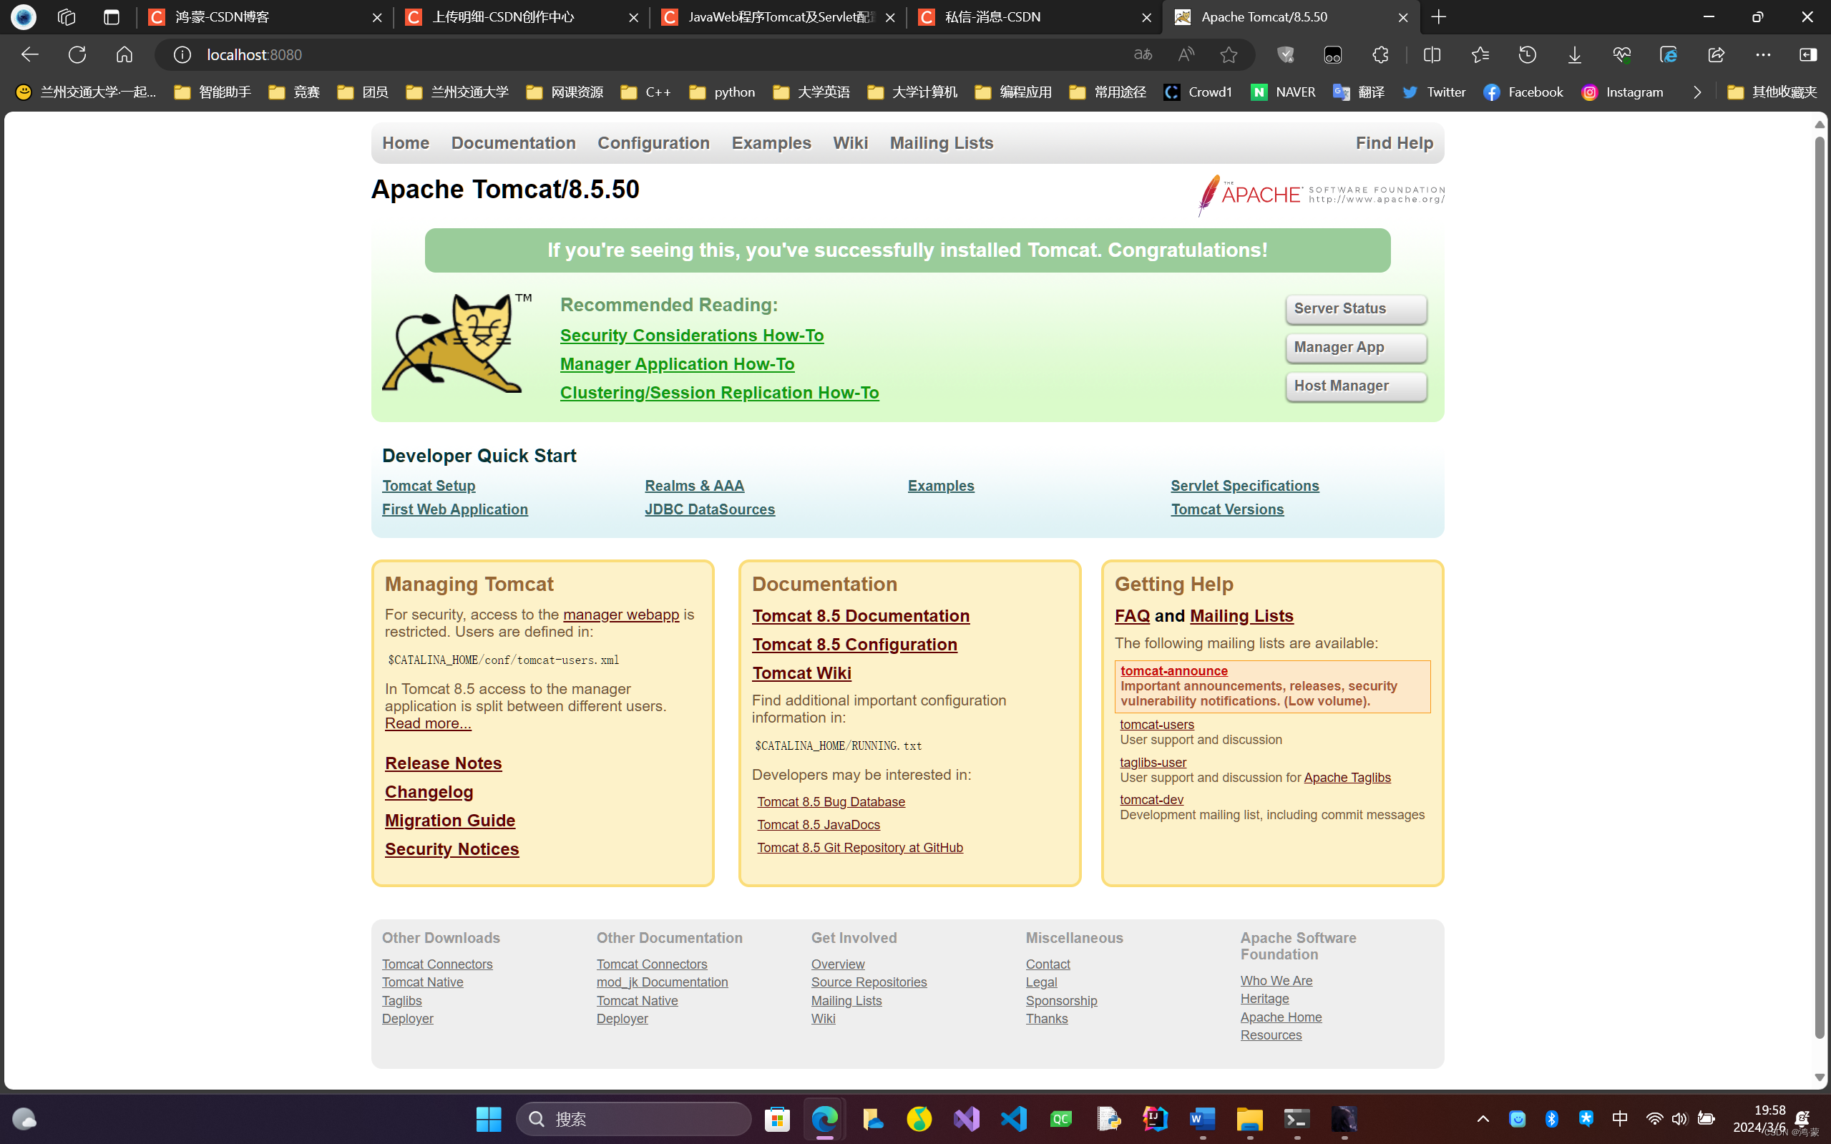Open the 网课资源 bookmarks folder
1831x1144 pixels.
pyautogui.click(x=565, y=92)
